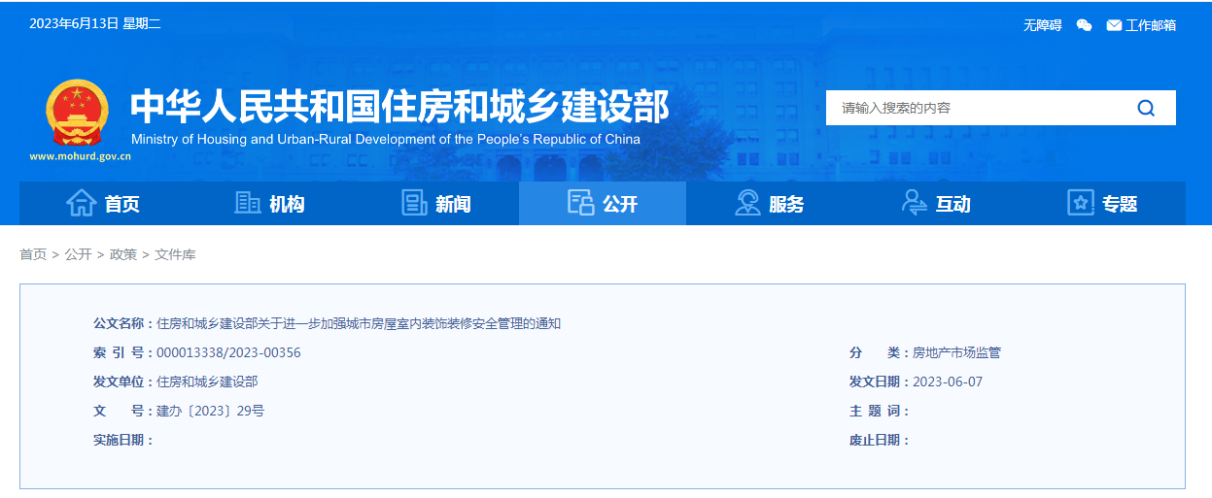
Task: Click the 发文单位 value 住房和城乡建设部
Action: pos(207,382)
